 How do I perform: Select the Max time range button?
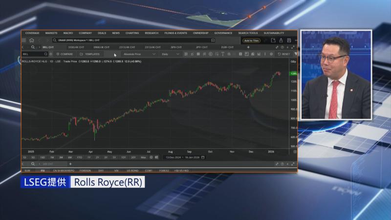[x=143, y=157]
